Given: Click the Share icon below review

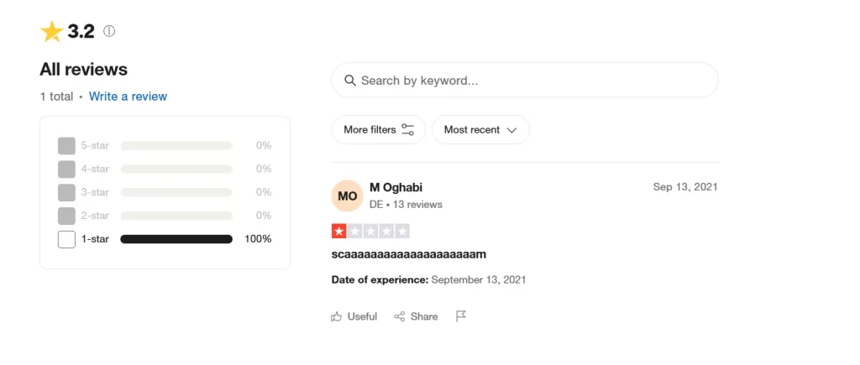Looking at the screenshot, I should [399, 316].
